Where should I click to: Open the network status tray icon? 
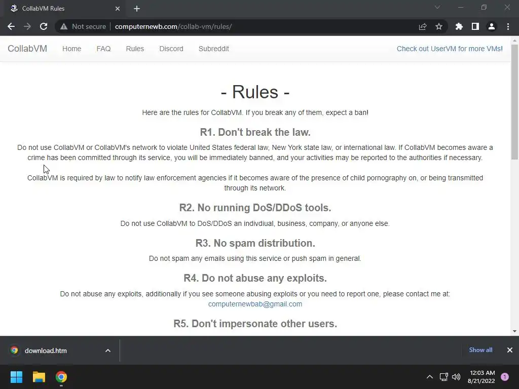tap(444, 377)
